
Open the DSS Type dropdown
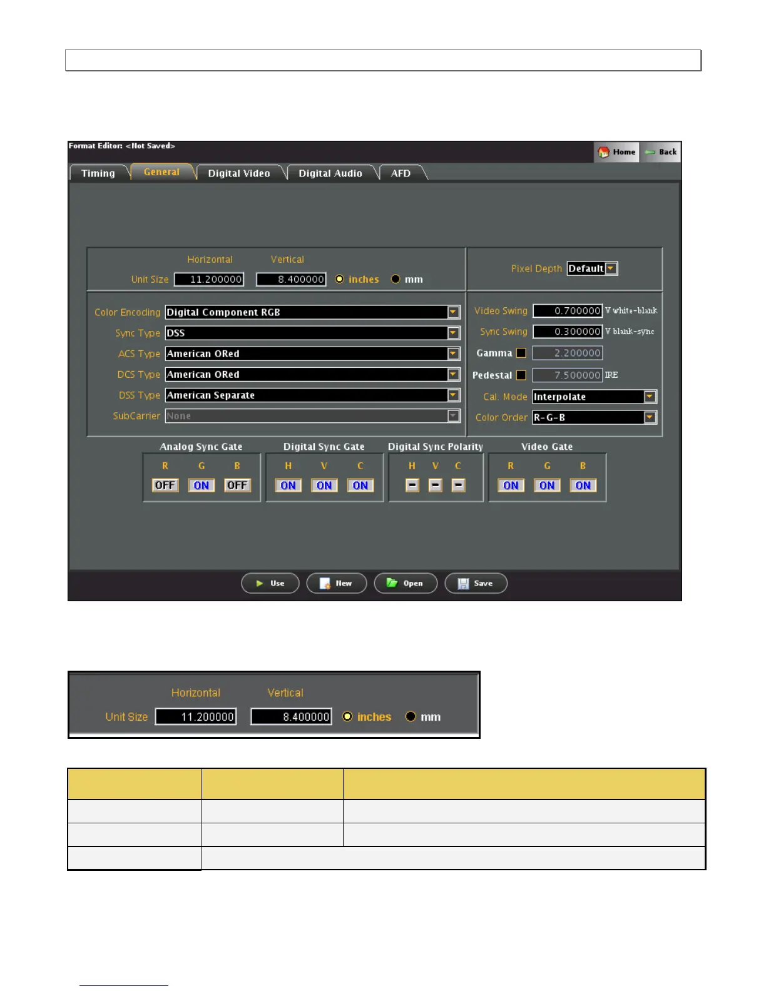coord(313,395)
